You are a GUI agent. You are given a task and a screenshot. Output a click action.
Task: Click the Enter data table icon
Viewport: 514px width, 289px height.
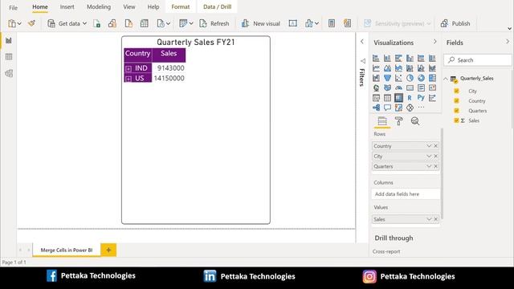[x=145, y=23]
